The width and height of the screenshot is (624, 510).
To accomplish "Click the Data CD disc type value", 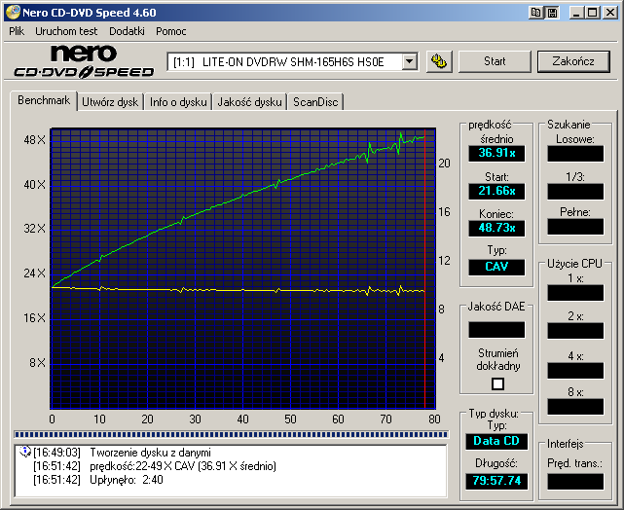I will tap(496, 441).
